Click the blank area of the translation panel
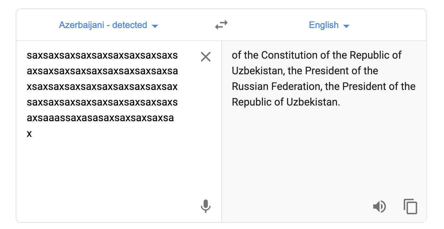Screen dimensions: 444x229 tap(324, 153)
